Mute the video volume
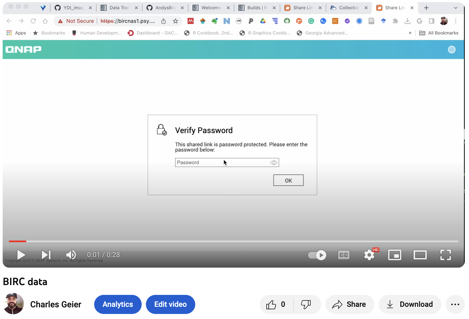Screen dimensions: 469x319 [71, 255]
